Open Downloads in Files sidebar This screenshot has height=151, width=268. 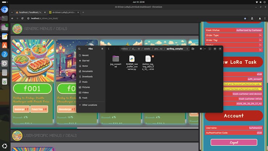(87, 77)
